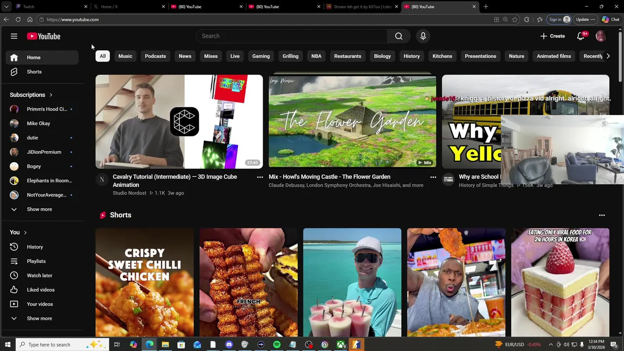This screenshot has height=351, width=624.
Task: Select the Animated films filter chip
Action: pyautogui.click(x=554, y=56)
